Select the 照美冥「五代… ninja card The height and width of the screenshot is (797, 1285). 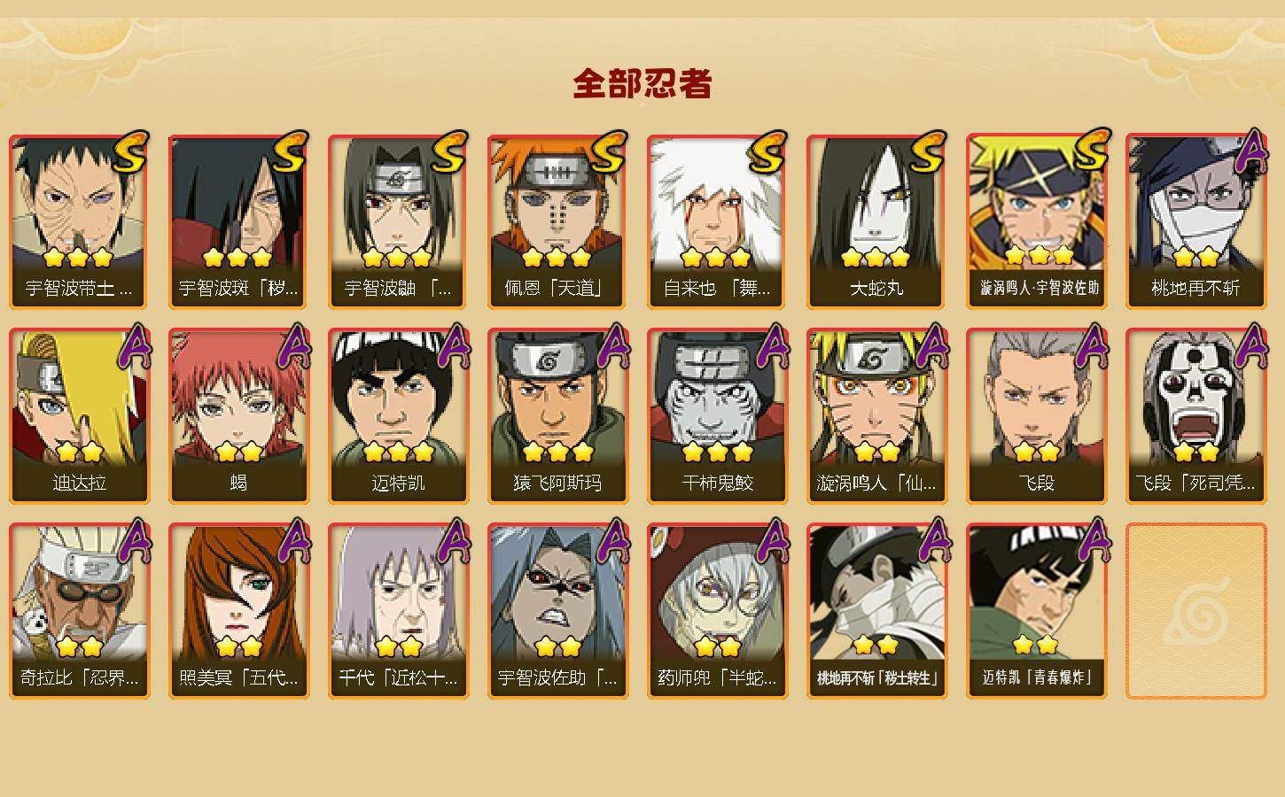pos(238,611)
